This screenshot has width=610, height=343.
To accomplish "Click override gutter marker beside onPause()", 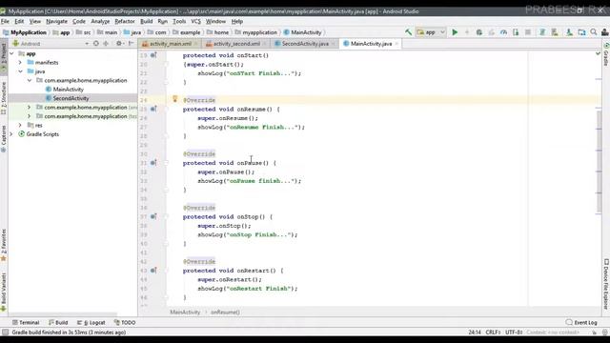I will coord(153,163).
